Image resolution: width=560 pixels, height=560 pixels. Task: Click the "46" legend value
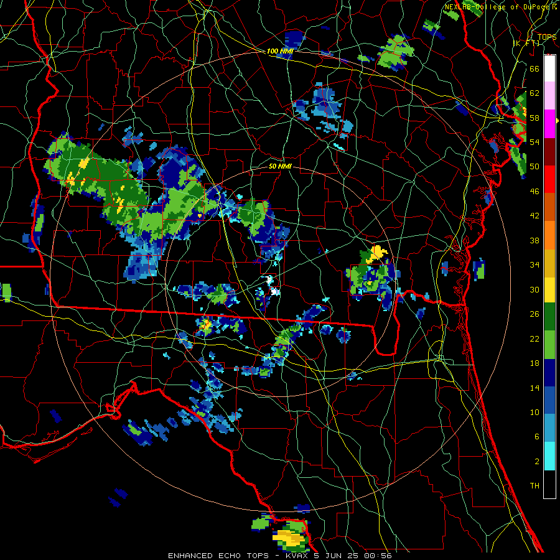coord(534,192)
